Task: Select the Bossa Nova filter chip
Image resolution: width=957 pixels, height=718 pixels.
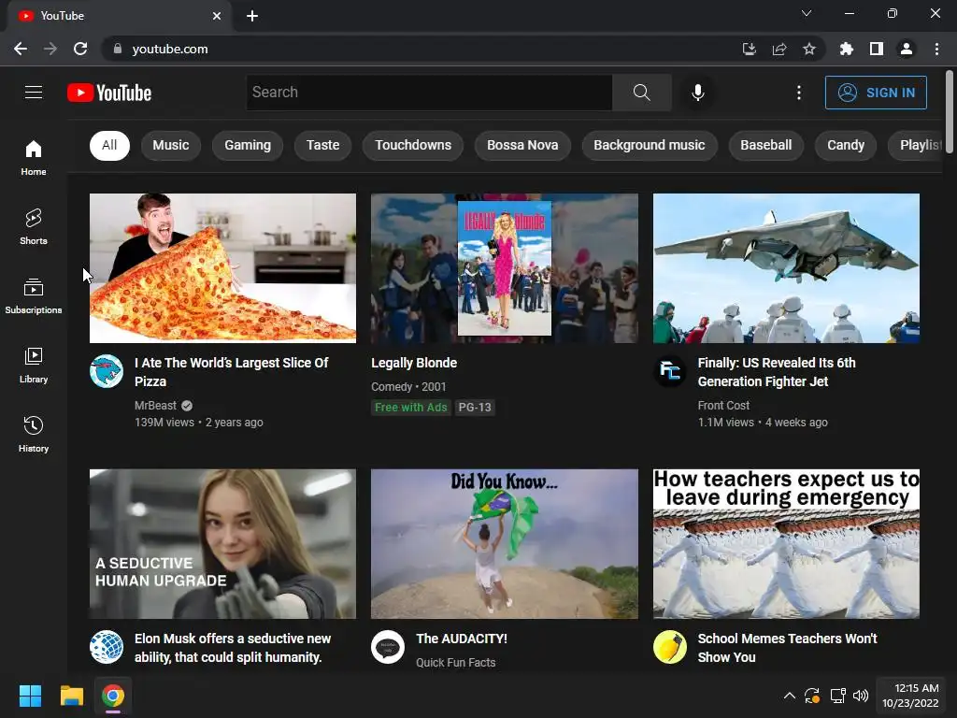Action: pyautogui.click(x=522, y=145)
